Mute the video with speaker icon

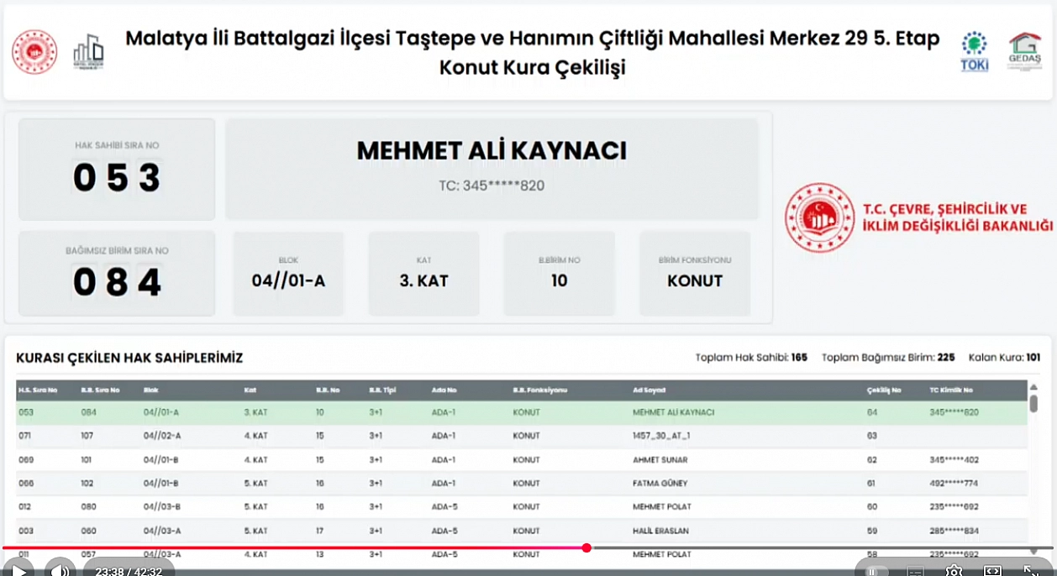click(60, 570)
